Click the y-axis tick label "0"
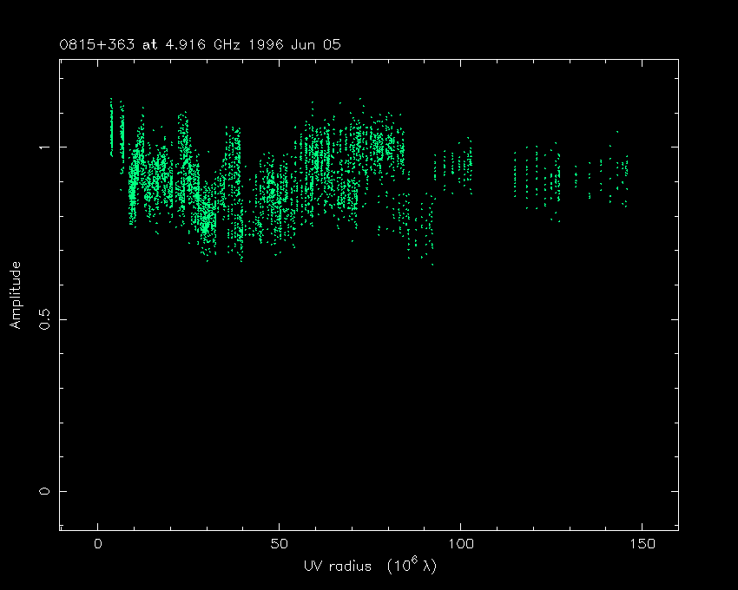 (45, 491)
